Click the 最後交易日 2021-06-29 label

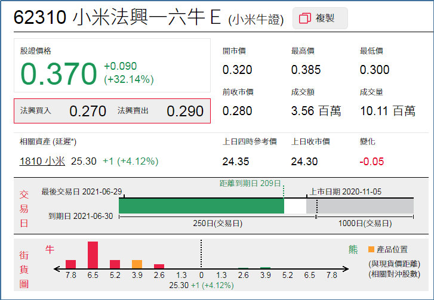[82, 191]
